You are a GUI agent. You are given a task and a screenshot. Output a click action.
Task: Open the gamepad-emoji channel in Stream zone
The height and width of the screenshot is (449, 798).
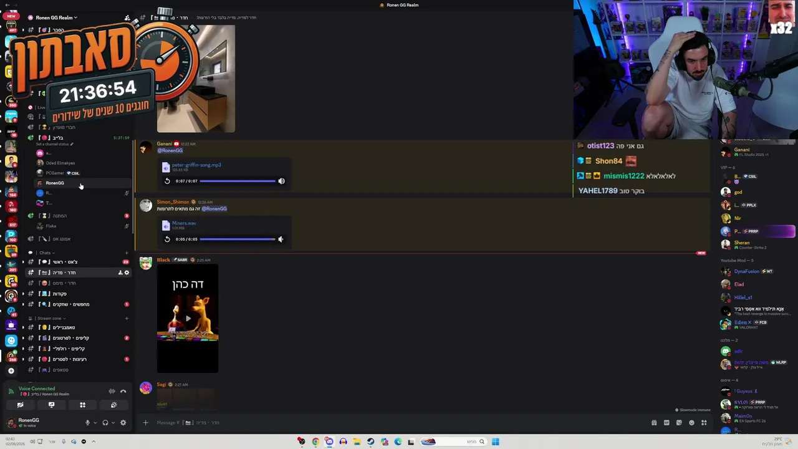click(79, 370)
